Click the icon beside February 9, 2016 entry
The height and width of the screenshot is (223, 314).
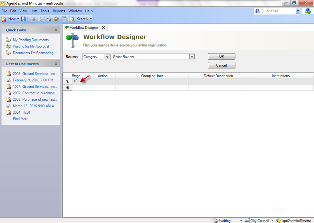click(x=8, y=80)
